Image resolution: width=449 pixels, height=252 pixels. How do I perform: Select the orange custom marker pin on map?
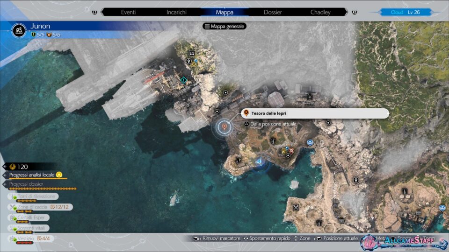click(x=224, y=126)
